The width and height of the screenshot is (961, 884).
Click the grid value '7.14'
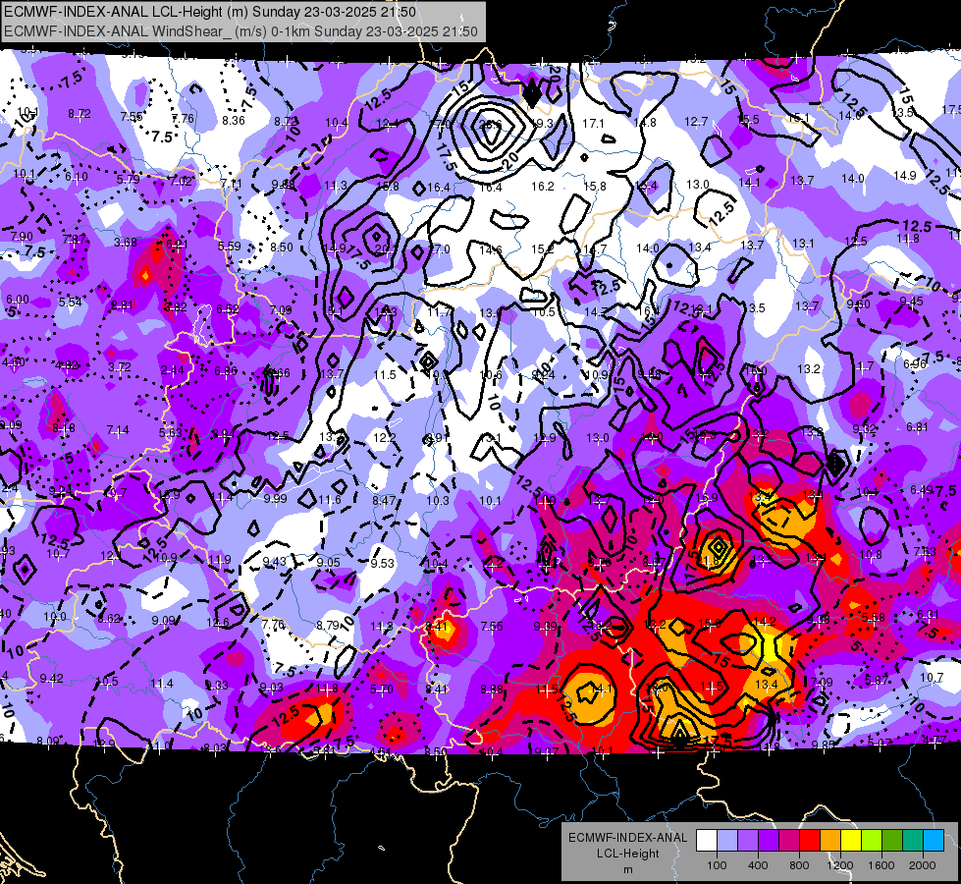119,430
